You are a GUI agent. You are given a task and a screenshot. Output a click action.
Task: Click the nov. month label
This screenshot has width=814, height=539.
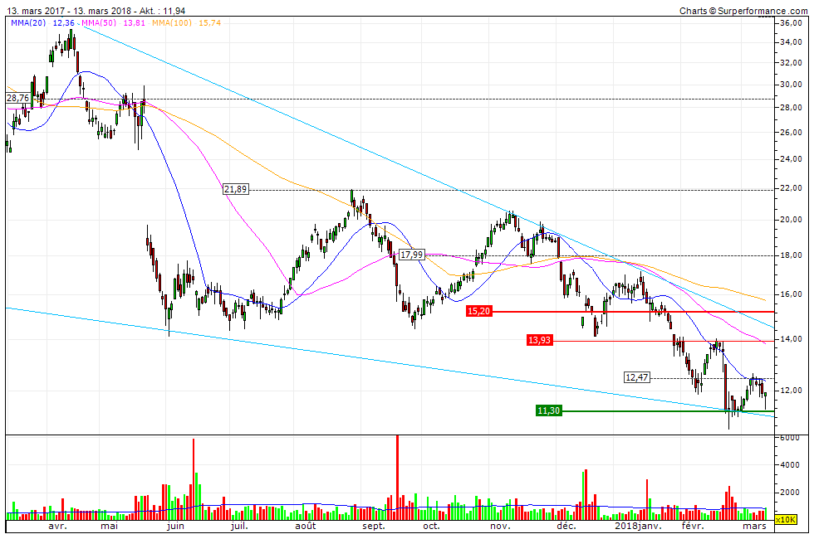500,527
